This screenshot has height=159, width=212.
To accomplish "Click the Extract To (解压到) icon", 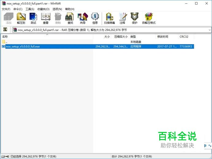I will point(21,18).
